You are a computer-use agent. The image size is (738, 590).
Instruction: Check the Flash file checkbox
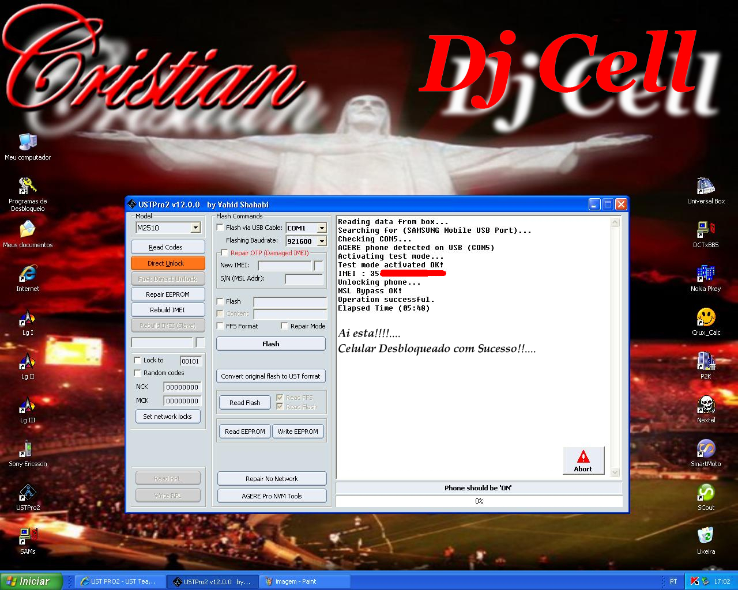coord(220,301)
